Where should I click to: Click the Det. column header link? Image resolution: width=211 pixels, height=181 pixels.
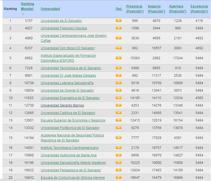[x=119, y=9]
